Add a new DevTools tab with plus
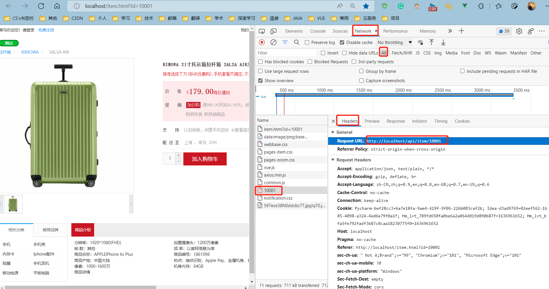The width and height of the screenshot is (549, 289). point(462,31)
